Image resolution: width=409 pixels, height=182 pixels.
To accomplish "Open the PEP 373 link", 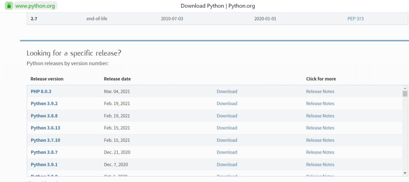I will pyautogui.click(x=355, y=19).
